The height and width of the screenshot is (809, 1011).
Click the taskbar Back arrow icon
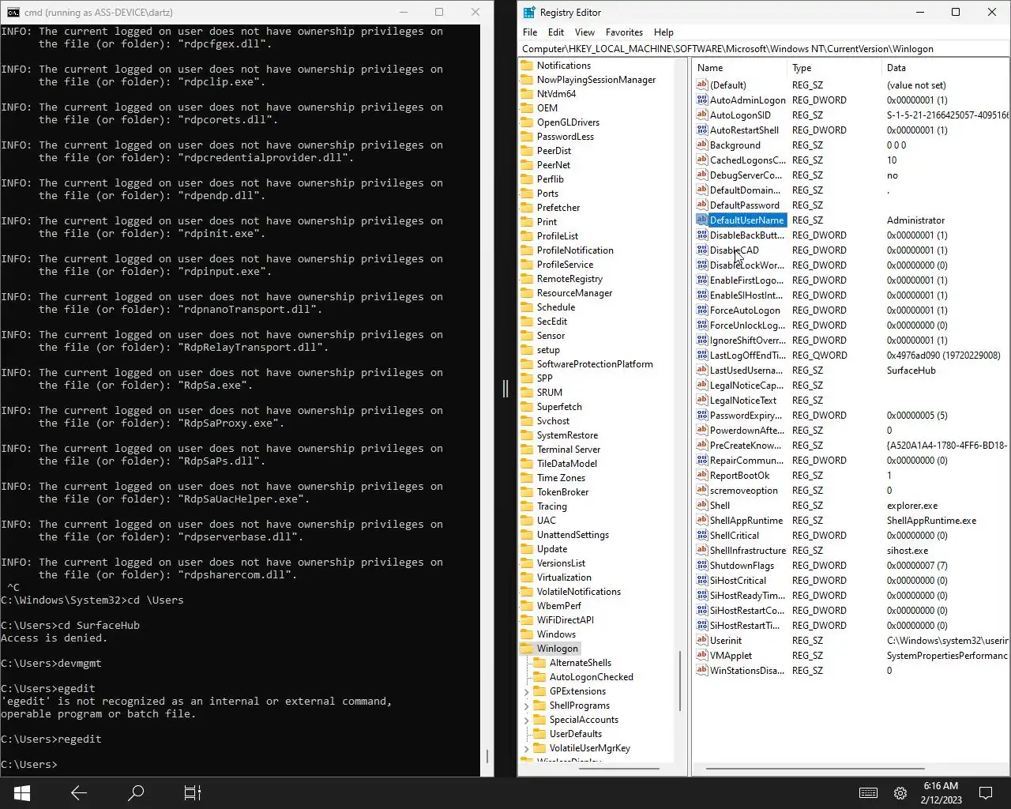78,792
